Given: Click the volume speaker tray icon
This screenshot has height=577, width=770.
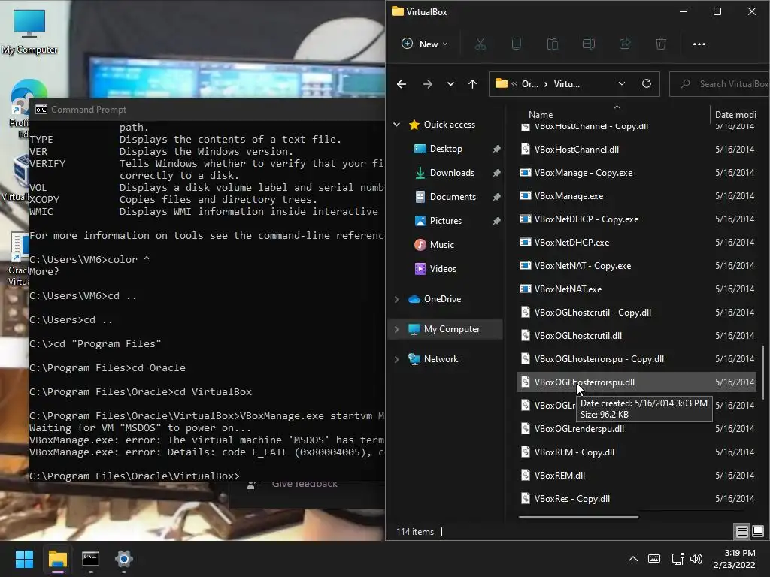Looking at the screenshot, I should click(x=696, y=559).
